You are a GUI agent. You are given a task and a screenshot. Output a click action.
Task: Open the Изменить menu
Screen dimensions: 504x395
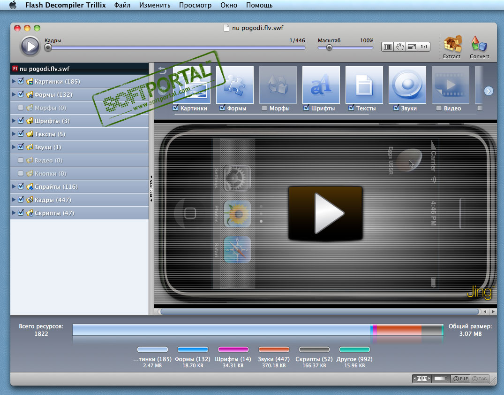click(155, 5)
